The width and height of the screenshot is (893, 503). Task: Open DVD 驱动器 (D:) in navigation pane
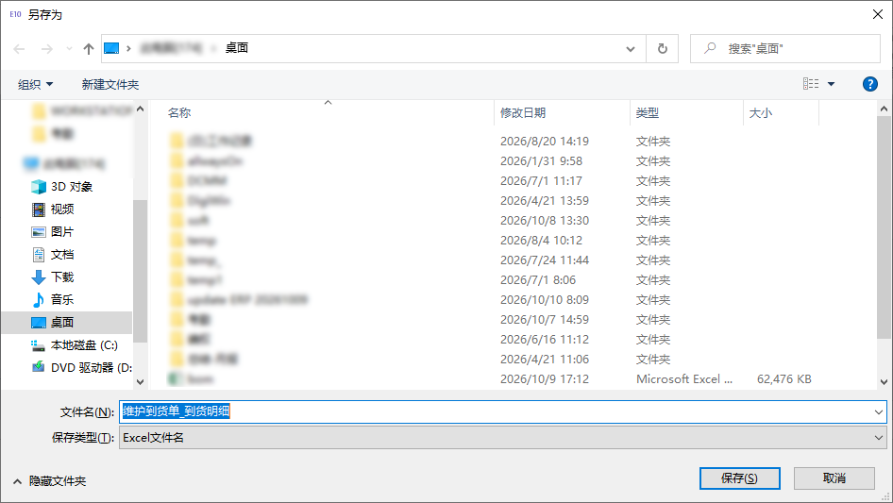coord(92,367)
